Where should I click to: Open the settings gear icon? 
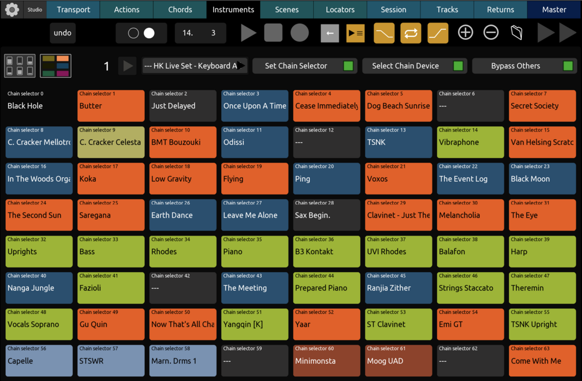[x=12, y=10]
